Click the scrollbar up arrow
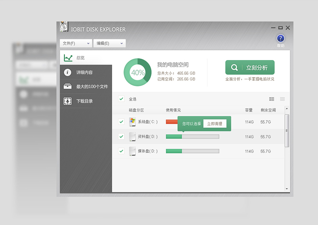Screen dimensions: 318x225 coord(287,109)
